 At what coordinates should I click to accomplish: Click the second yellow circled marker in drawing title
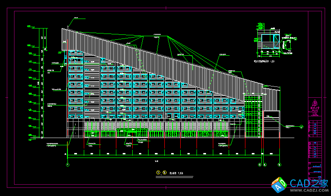pos(164,172)
